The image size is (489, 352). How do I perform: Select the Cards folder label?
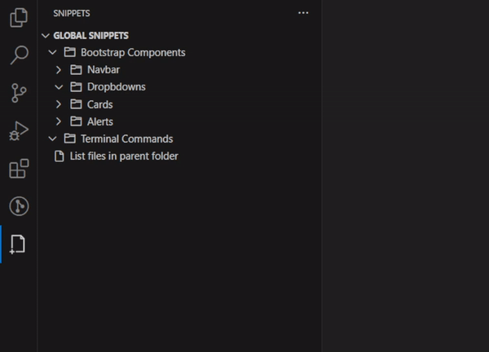(99, 104)
